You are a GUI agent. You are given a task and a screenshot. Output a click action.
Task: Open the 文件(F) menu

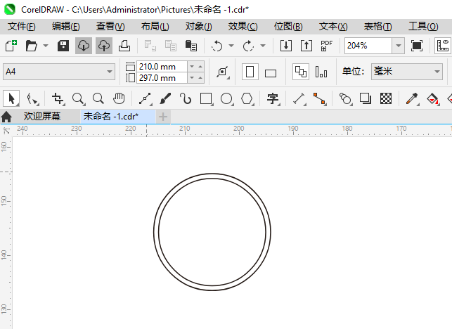(x=22, y=27)
